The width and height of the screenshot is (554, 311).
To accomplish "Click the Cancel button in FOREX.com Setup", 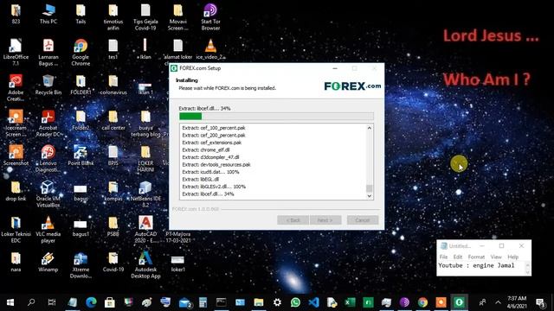I will 363,220.
